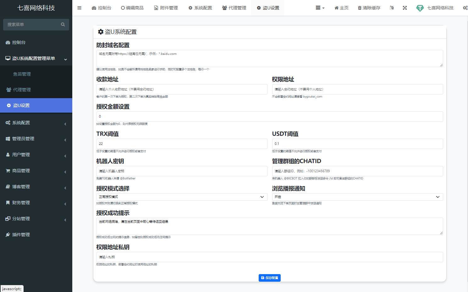468x292 pixels.
Task: Click the green Tether logo top right
Action: click(x=420, y=8)
